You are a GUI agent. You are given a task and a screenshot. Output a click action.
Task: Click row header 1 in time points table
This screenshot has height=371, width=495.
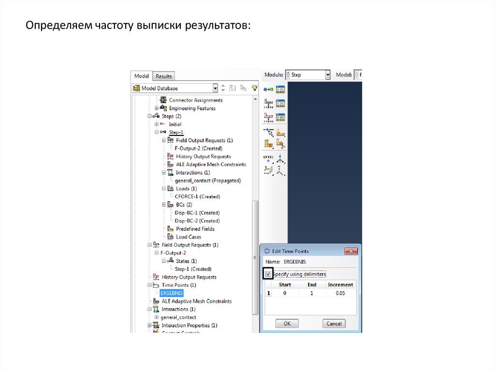pos(269,293)
